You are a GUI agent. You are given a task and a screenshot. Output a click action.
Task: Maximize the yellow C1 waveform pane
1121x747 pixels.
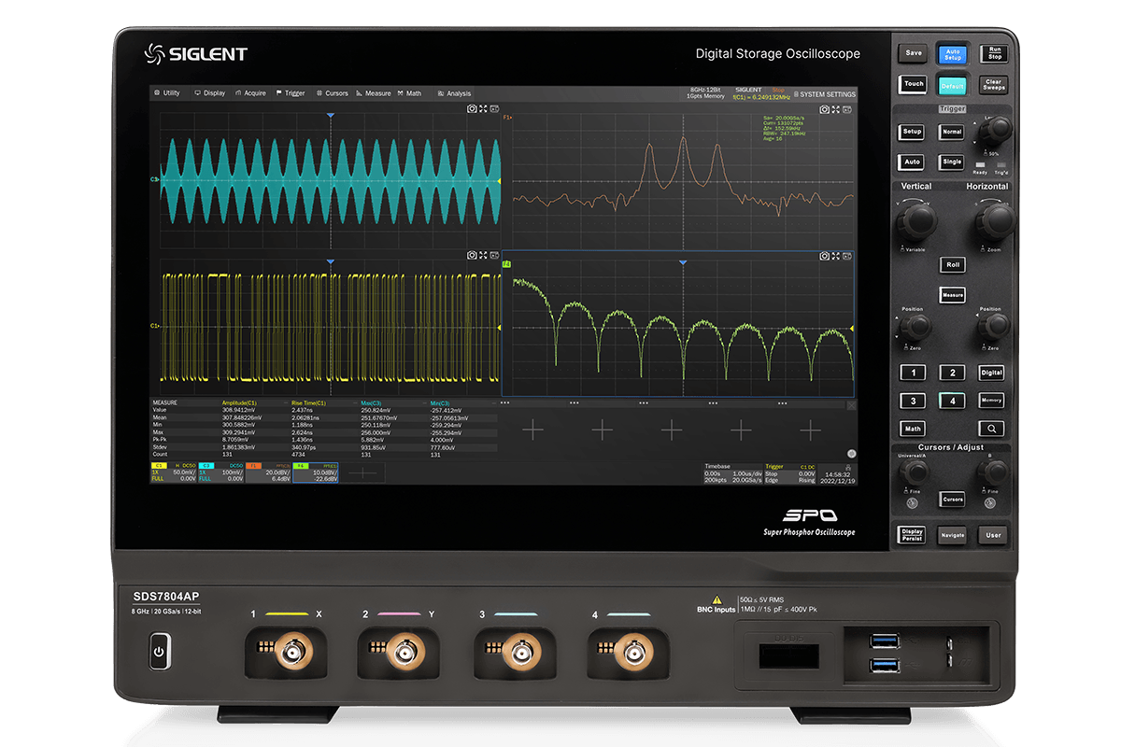483,255
